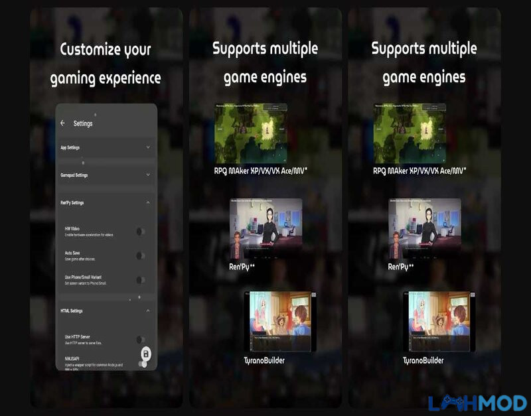
Task: Open RPG Maker screenshot in right card
Action: 410,133
